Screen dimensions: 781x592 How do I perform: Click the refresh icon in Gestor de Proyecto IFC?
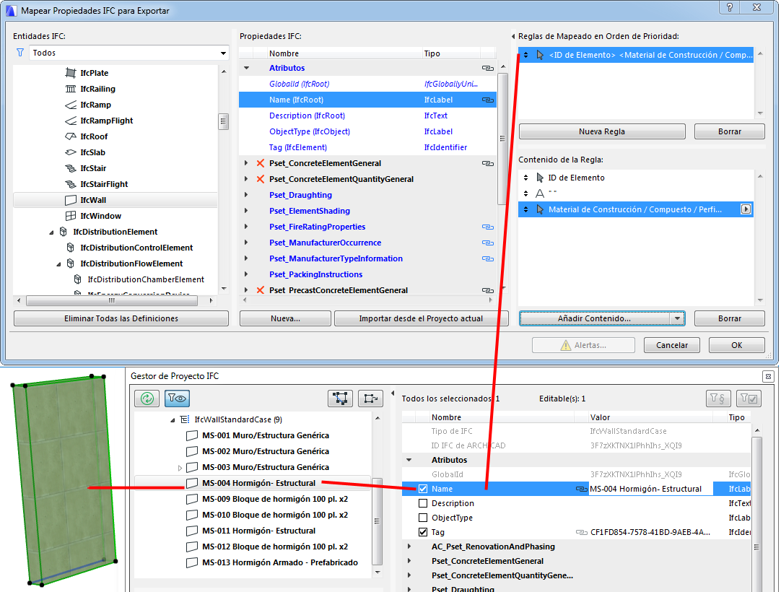point(147,398)
